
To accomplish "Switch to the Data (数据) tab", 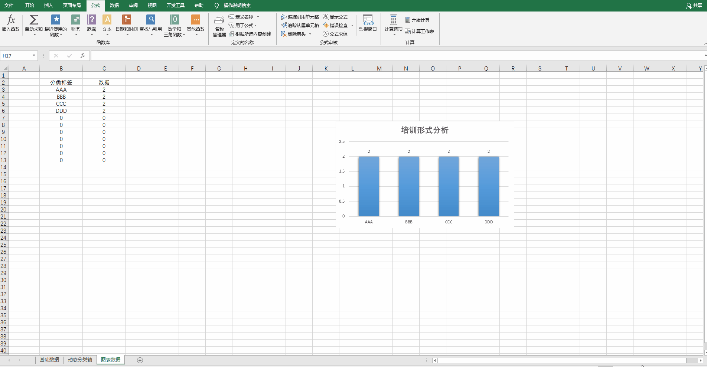I will [114, 6].
